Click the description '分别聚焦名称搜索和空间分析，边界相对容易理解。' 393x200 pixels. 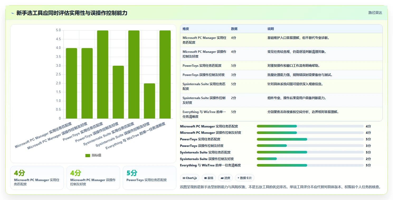(x=303, y=112)
